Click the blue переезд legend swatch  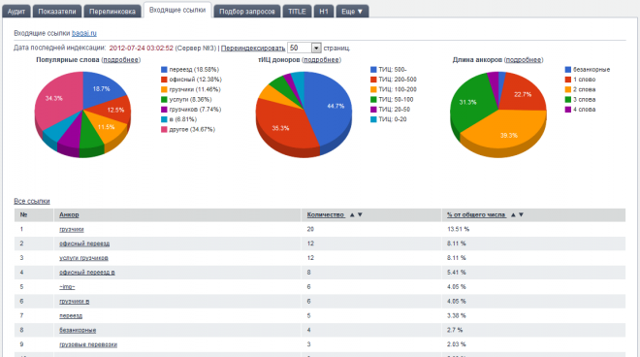(164, 70)
